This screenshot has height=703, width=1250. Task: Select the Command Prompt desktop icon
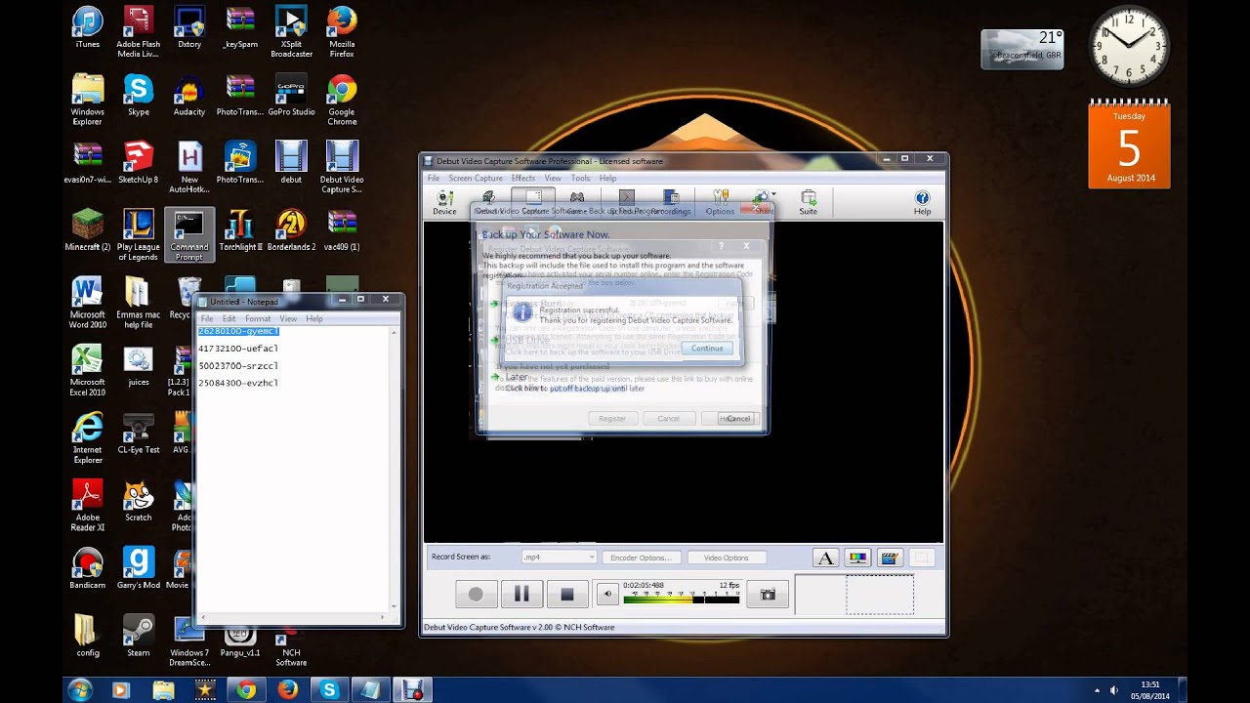tap(189, 234)
